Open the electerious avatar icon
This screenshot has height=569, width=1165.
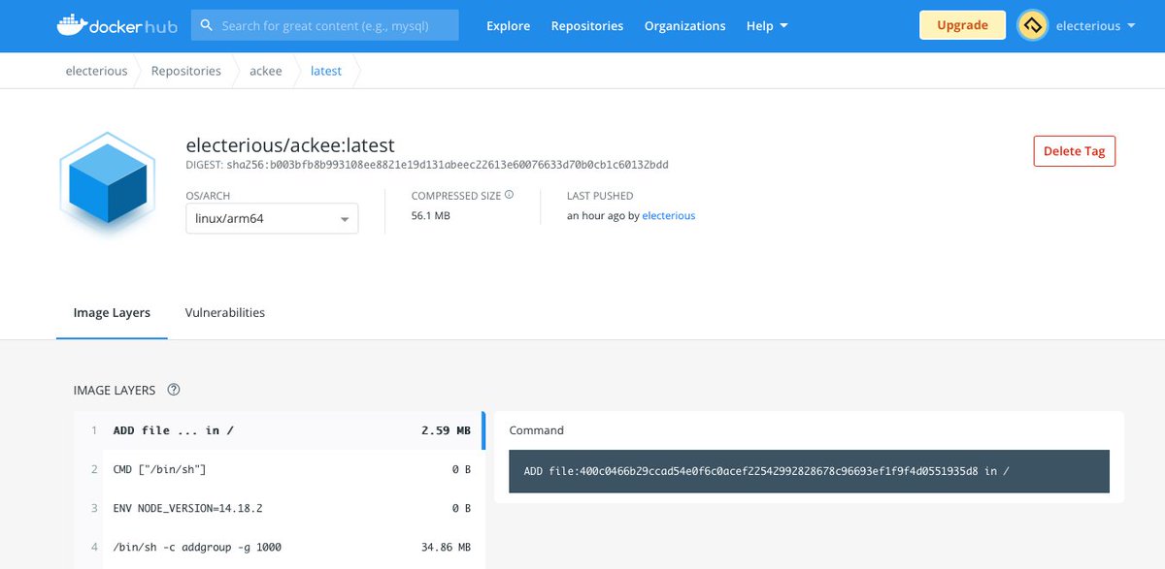(x=1033, y=26)
